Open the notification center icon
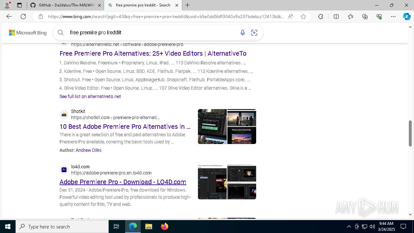Screen dimensions: 414x233 (x=403, y=227)
